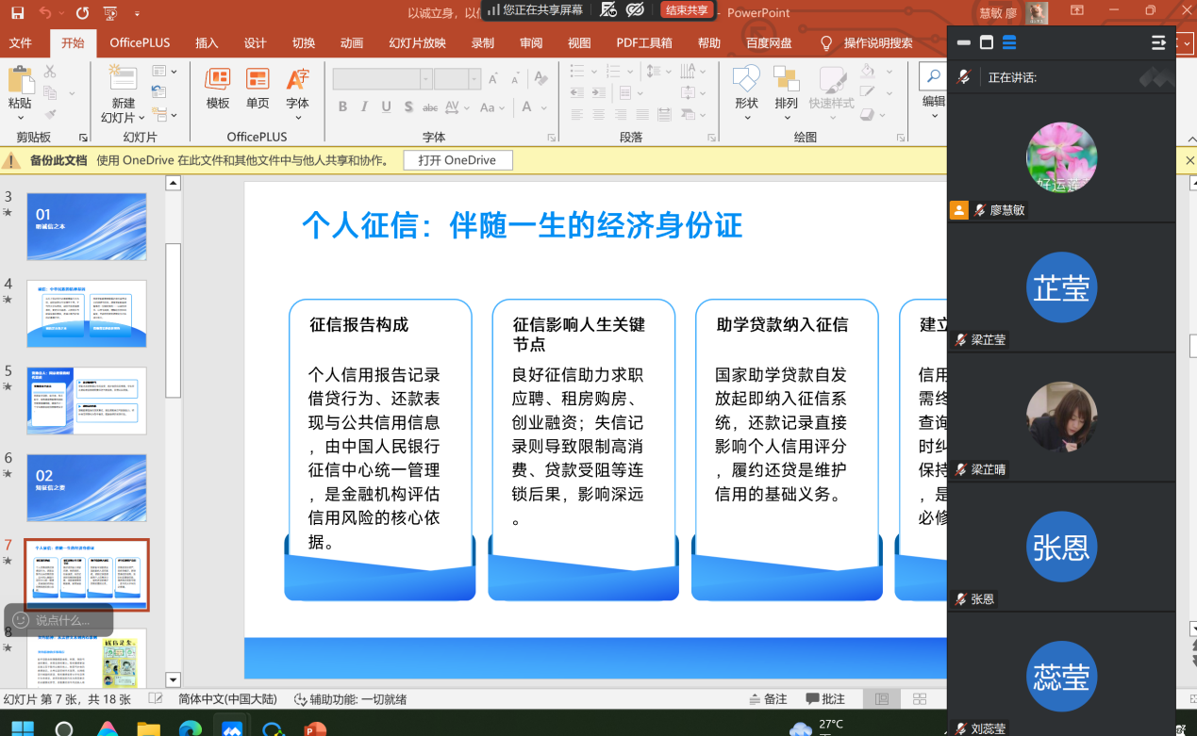Select slide 4 thumbnail

(87, 314)
